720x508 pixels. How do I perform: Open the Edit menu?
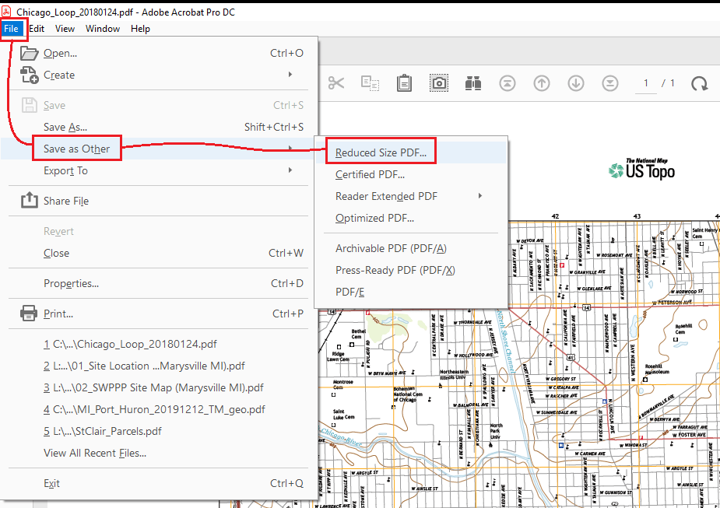(36, 29)
